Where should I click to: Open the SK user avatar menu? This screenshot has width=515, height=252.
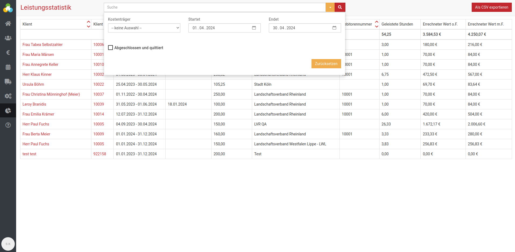8,244
